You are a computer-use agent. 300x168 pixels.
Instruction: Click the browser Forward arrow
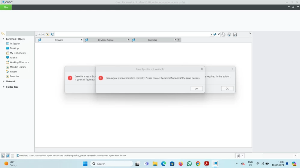pyautogui.click(x=43, y=34)
